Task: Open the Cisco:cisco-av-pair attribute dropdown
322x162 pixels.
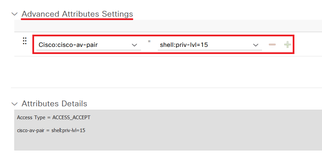Action: [x=89, y=45]
